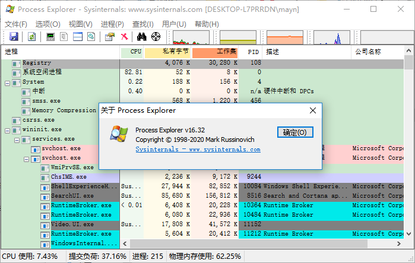Click the vertical scrollbar up arrow
Viewport: 415px width, 263px height.
(408, 50)
